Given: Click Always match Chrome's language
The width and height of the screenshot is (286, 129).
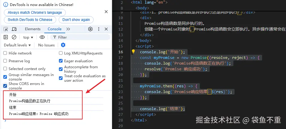Looking at the screenshot, I should (x=35, y=13).
